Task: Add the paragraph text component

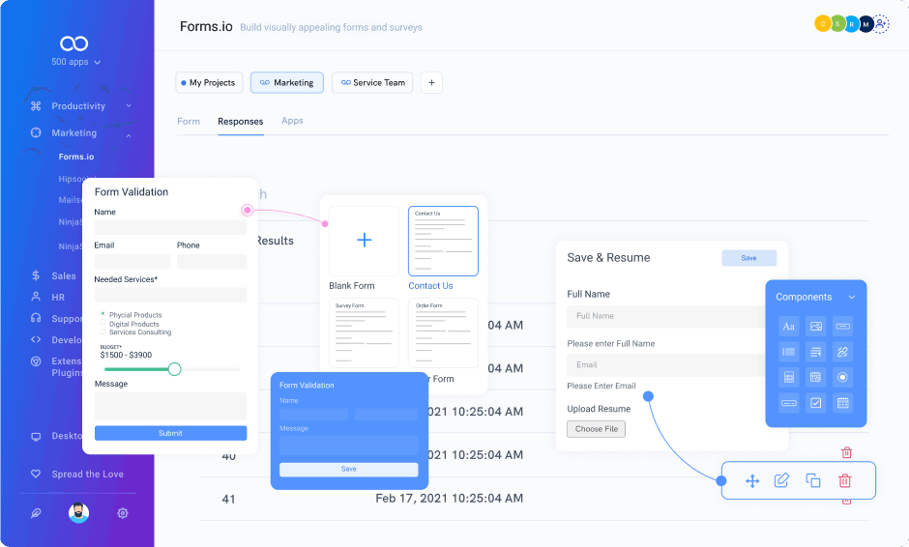Action: coord(815,352)
